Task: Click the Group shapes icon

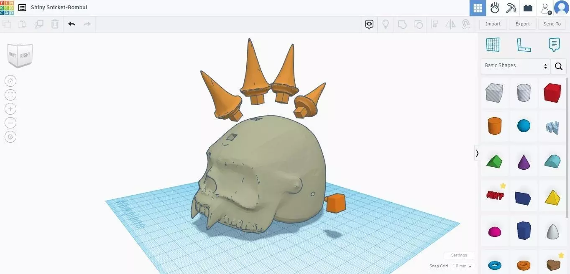Action: pos(402,24)
